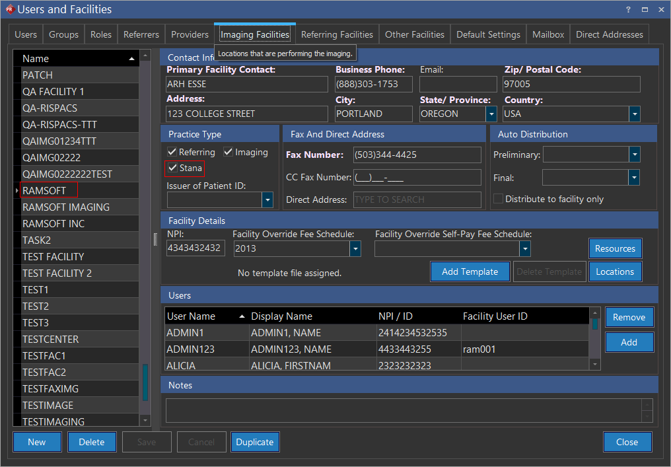The height and width of the screenshot is (467, 671).
Task: Open the Default Settings tab
Action: click(488, 34)
